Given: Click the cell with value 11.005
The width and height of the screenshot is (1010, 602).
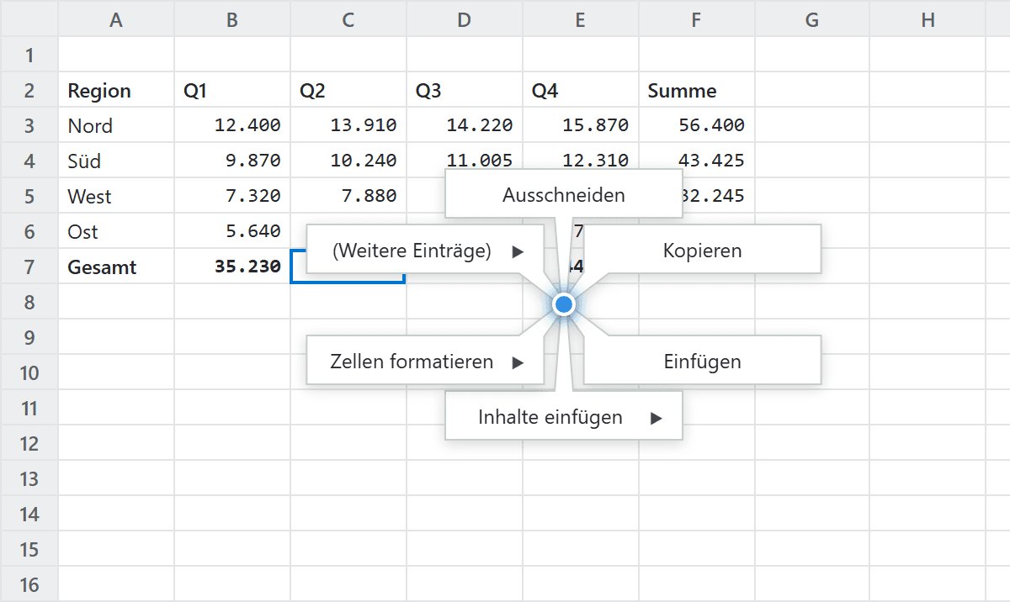Looking at the screenshot, I should tap(465, 159).
